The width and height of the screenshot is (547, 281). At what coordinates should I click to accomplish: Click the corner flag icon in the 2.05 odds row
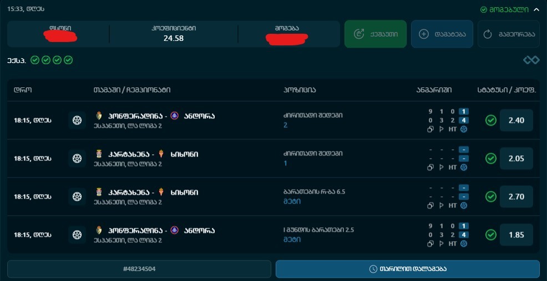coord(441,167)
